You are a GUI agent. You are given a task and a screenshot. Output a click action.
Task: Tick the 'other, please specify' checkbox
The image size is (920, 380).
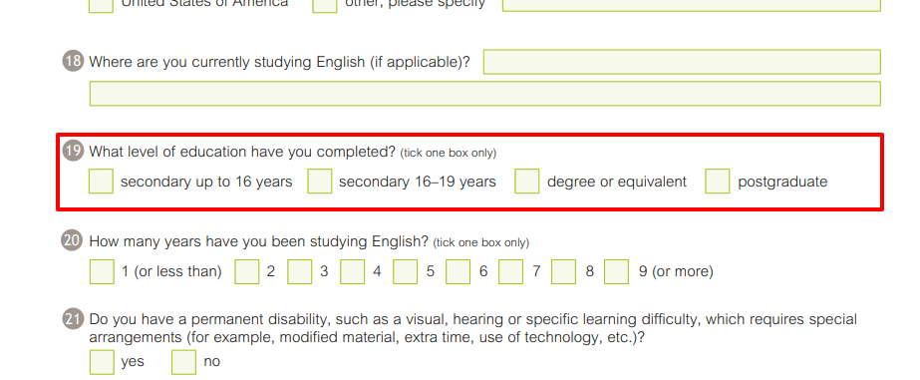click(x=325, y=6)
